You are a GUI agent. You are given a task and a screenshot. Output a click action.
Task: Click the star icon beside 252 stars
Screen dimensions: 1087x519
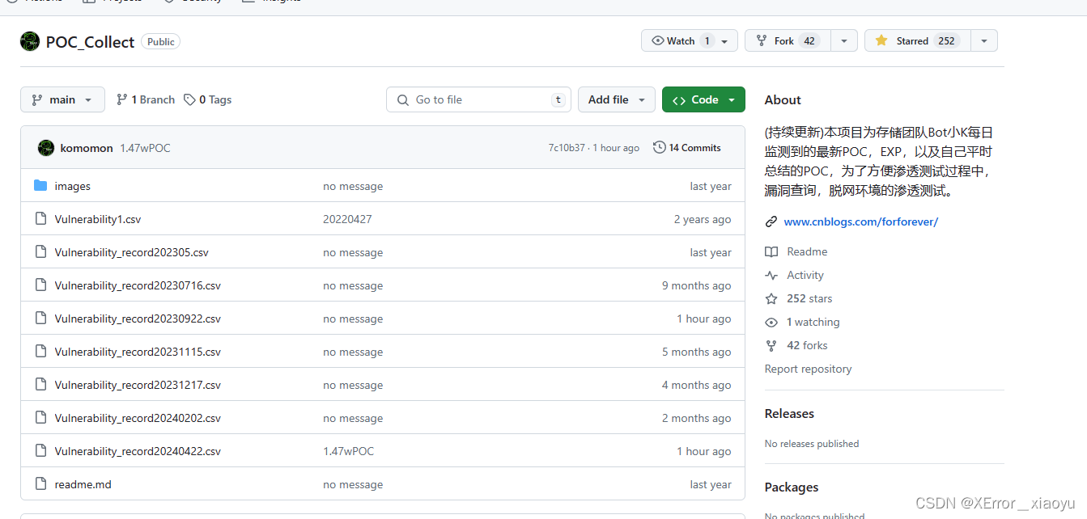771,298
